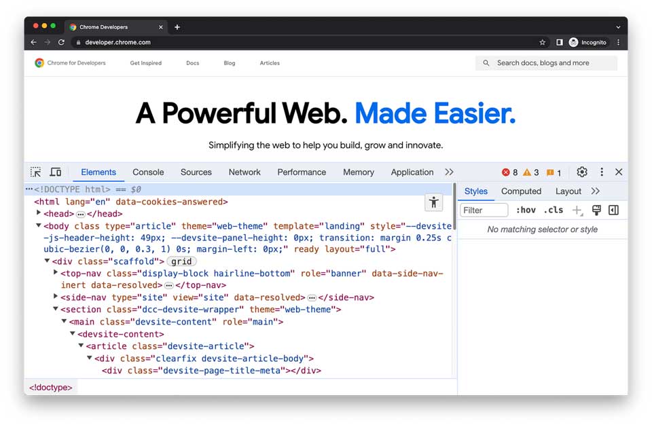This screenshot has height=427, width=652.
Task: Click the grid badge on scaffold div
Action: [x=181, y=261]
